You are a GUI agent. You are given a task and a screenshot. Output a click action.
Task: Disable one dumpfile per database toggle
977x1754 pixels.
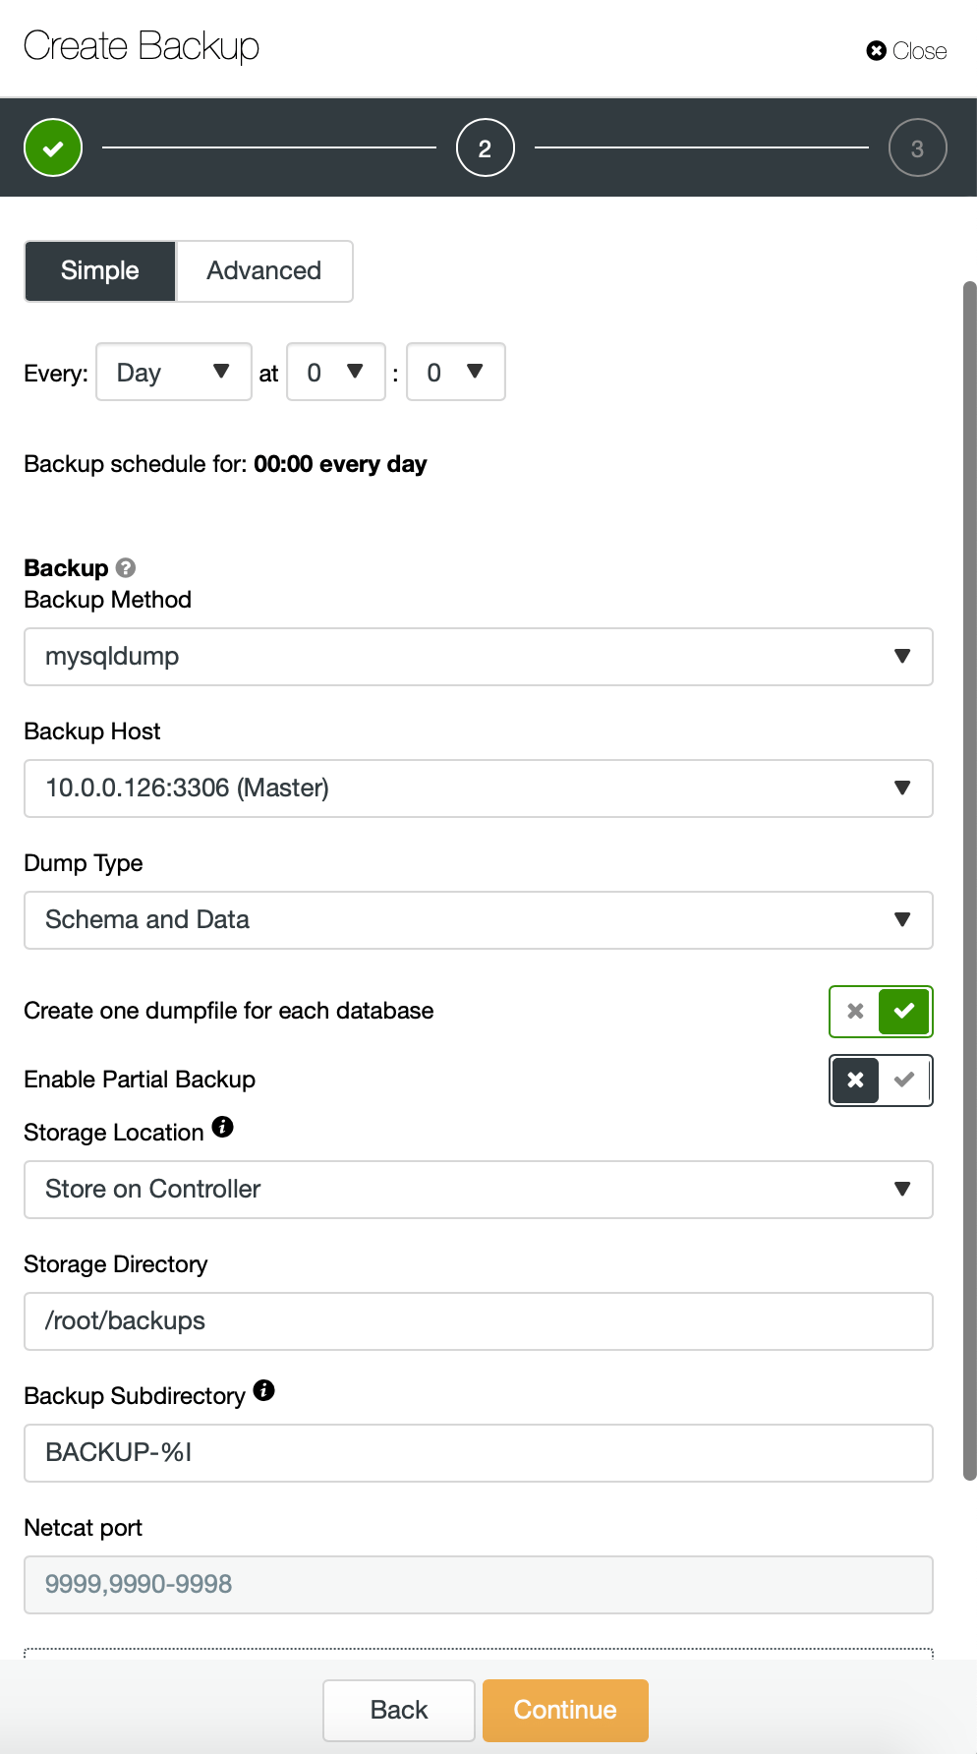point(856,1012)
